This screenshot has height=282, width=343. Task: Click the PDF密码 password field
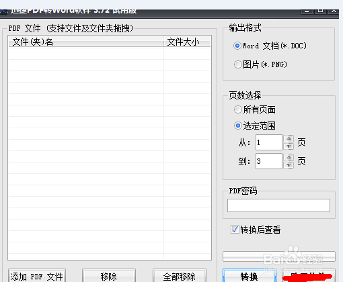pos(278,205)
